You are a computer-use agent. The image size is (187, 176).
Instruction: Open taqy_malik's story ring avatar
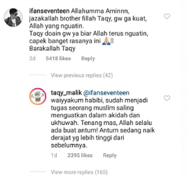pos(38,96)
